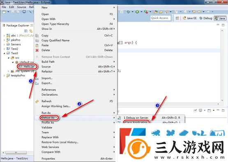
Task: Open the Debug As submenu
Action: pyautogui.click(x=75, y=118)
